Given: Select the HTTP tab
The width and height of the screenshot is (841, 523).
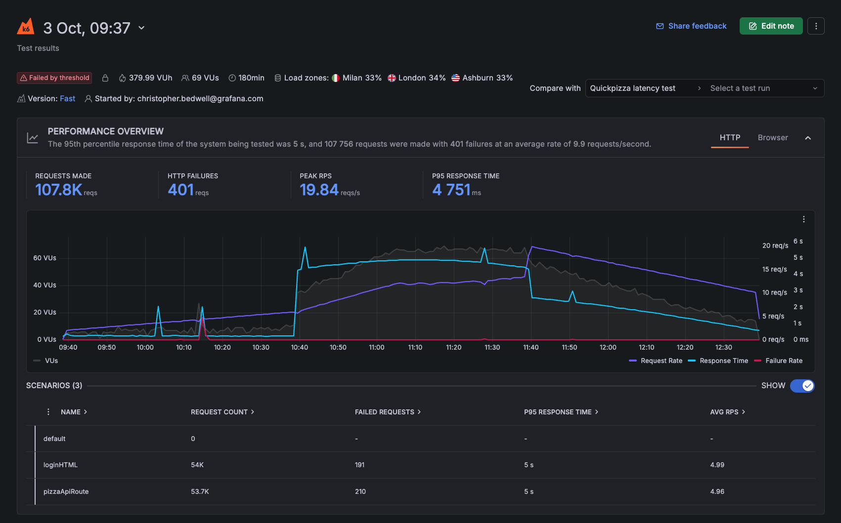Looking at the screenshot, I should [729, 137].
